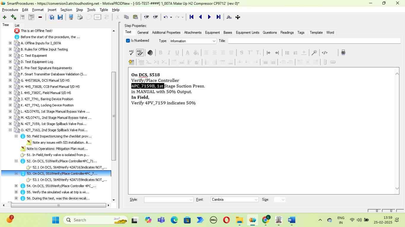Click decrease indent icon in text editor
This screenshot has height=227, width=405.
277,53
